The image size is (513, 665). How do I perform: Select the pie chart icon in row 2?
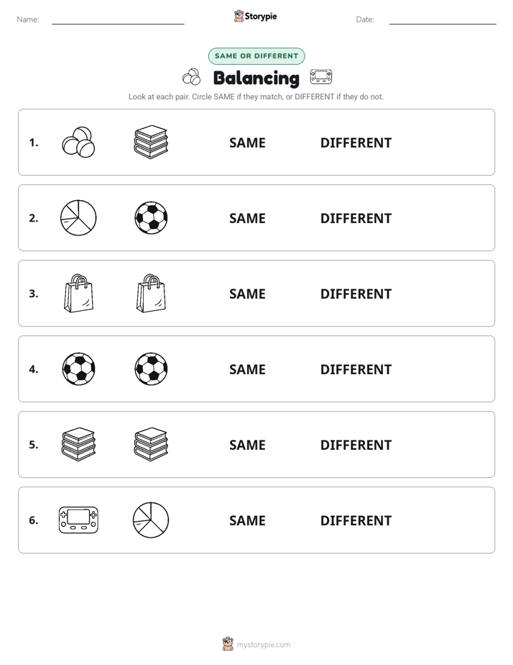(78, 217)
